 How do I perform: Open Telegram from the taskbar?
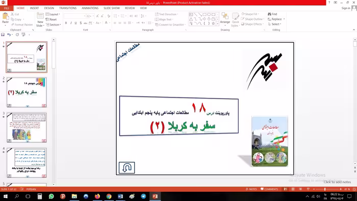pos(143,196)
